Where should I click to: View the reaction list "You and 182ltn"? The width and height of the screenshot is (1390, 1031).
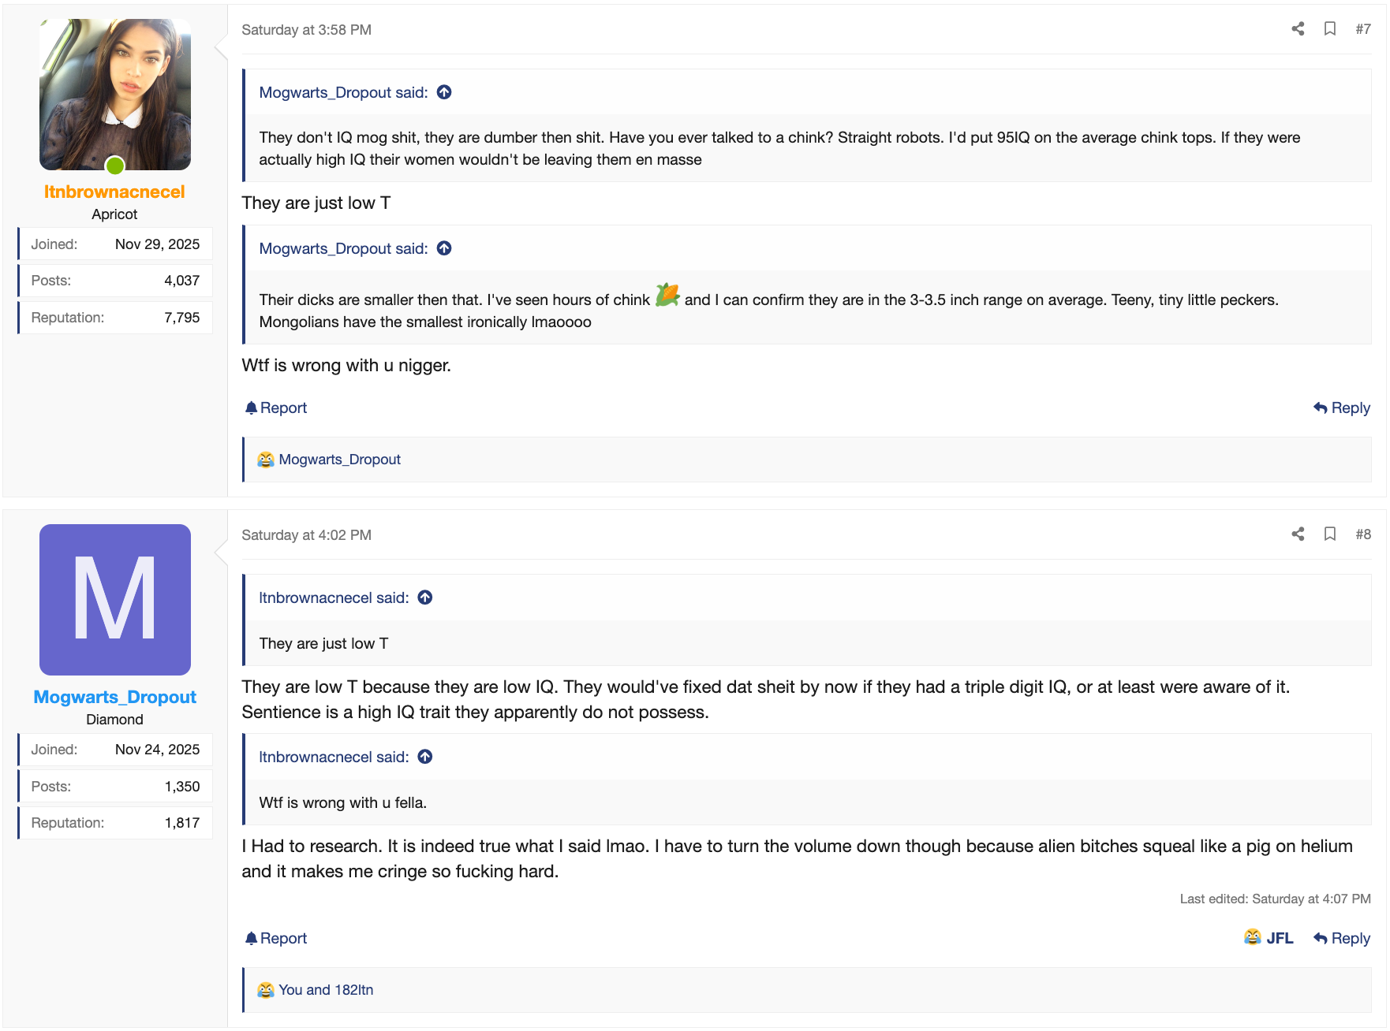point(326,990)
